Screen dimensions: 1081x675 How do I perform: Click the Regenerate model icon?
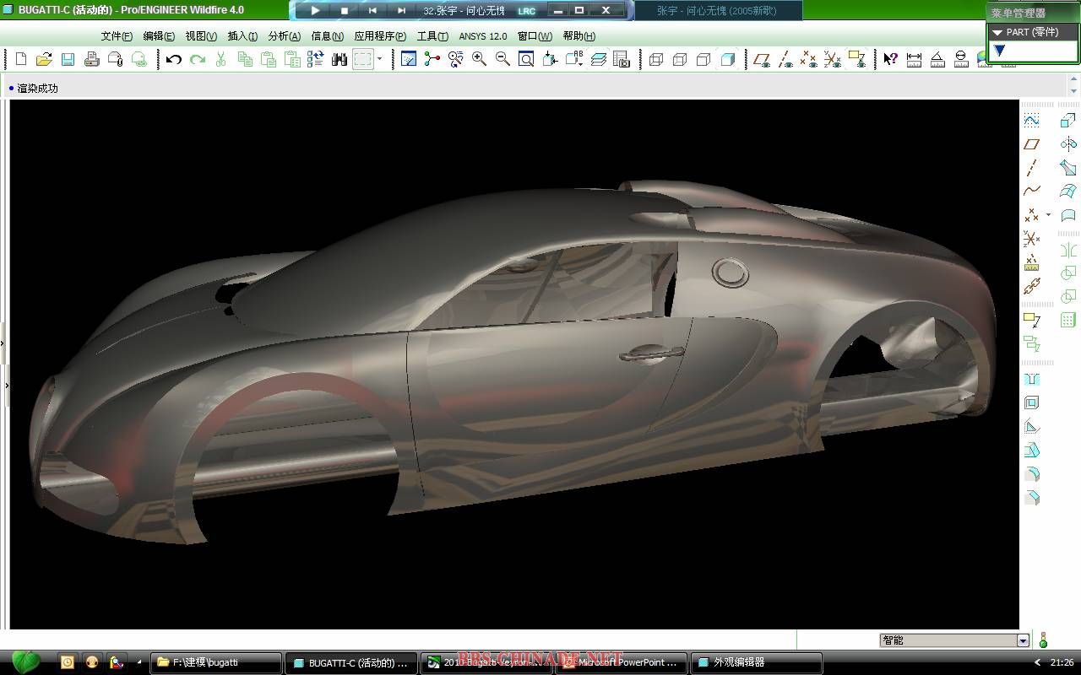coord(316,59)
